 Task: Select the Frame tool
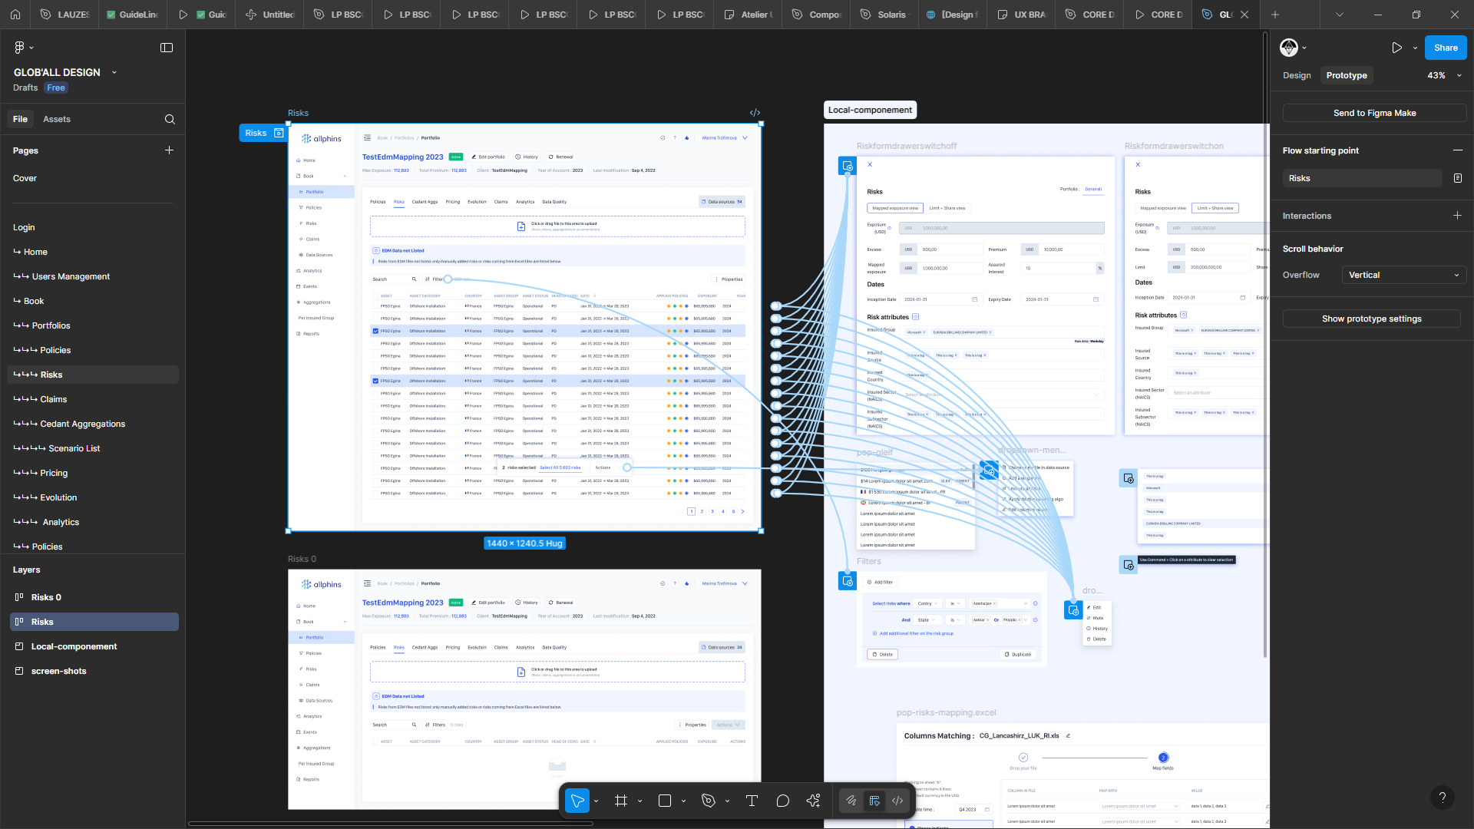[x=621, y=801]
